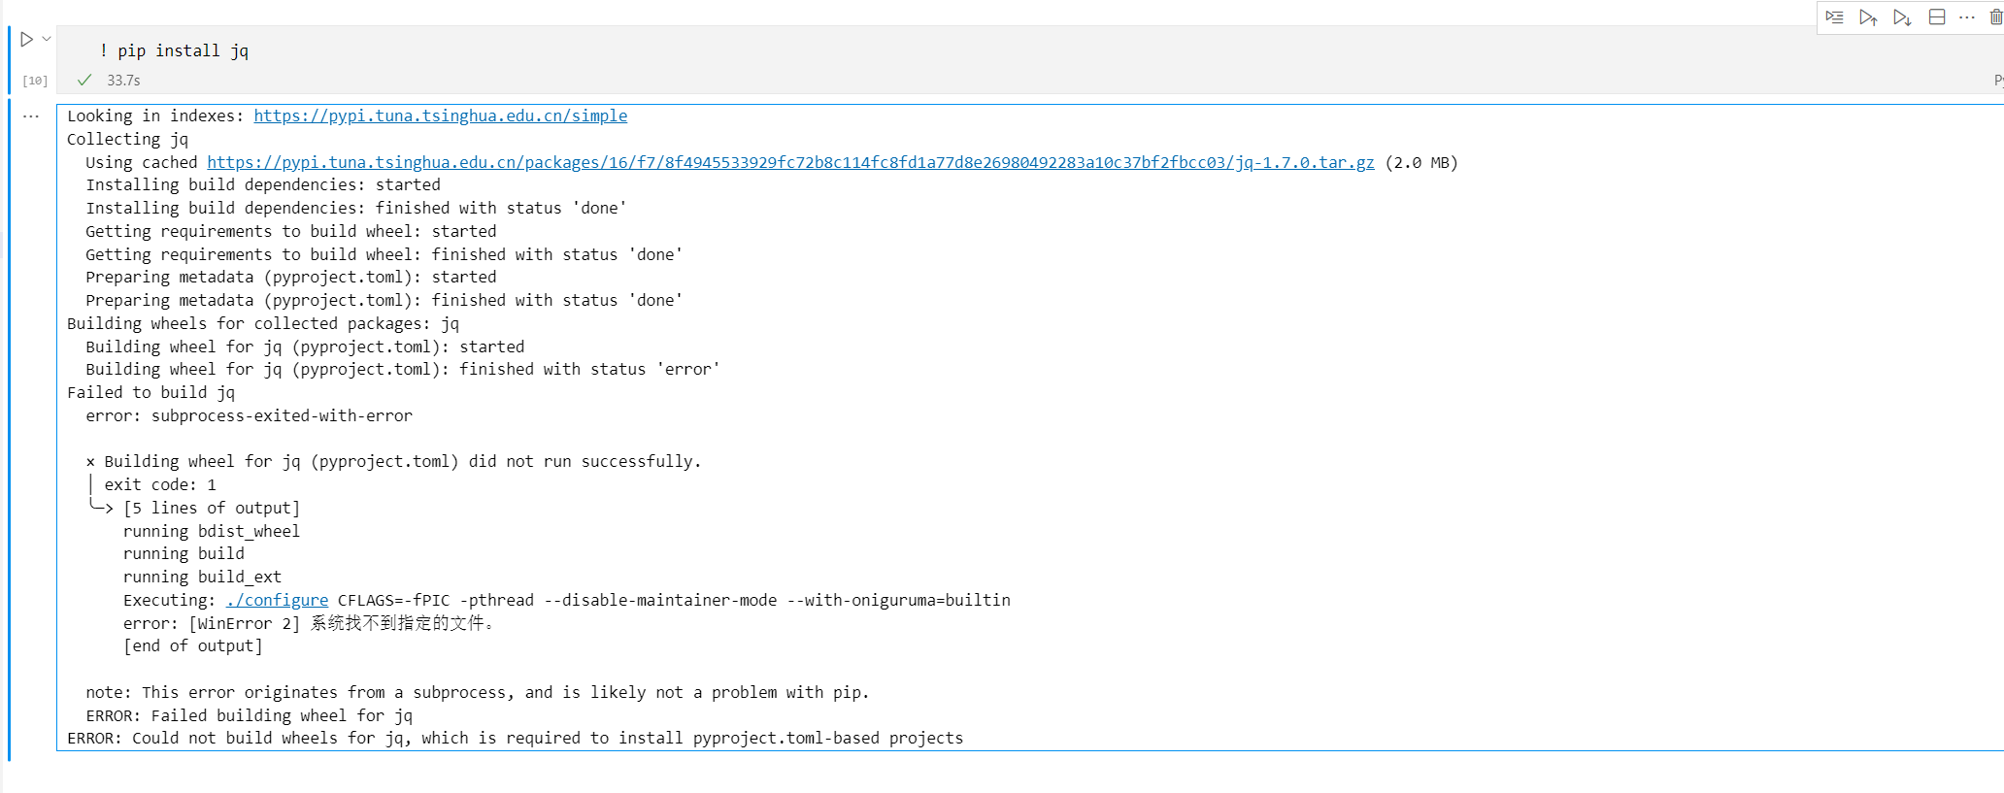Place the cursor in the pip install code
Image resolution: width=2004 pixels, height=793 pixels.
(184, 51)
